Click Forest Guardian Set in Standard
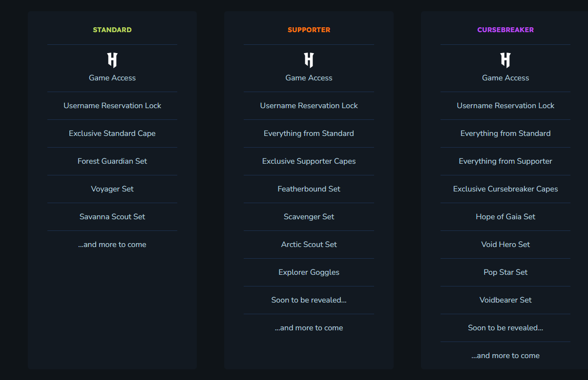588x380 pixels. click(112, 161)
